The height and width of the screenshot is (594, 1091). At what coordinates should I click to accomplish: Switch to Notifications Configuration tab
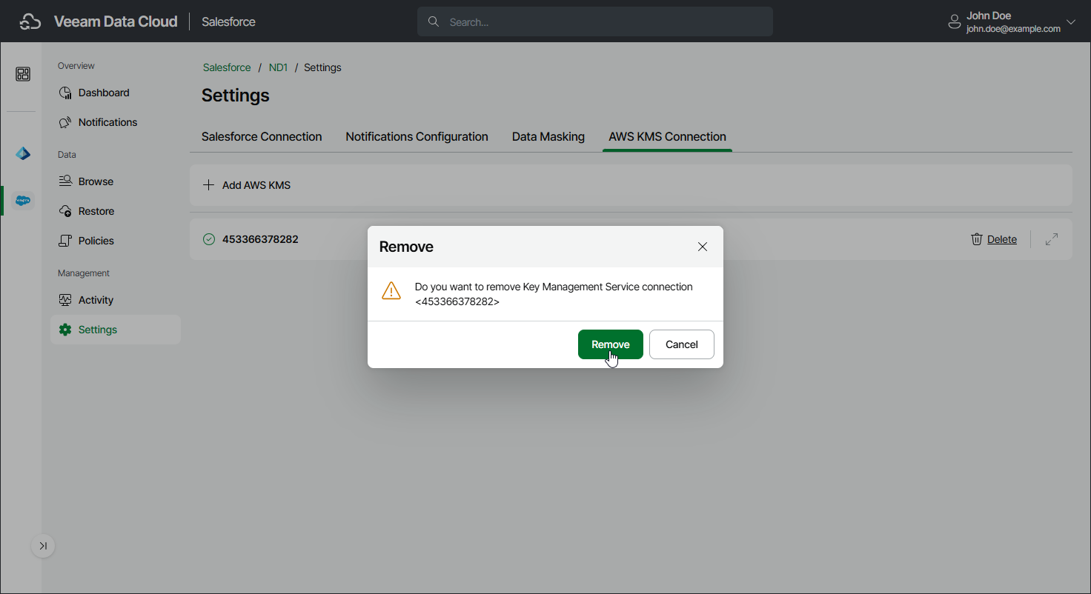[x=417, y=137]
